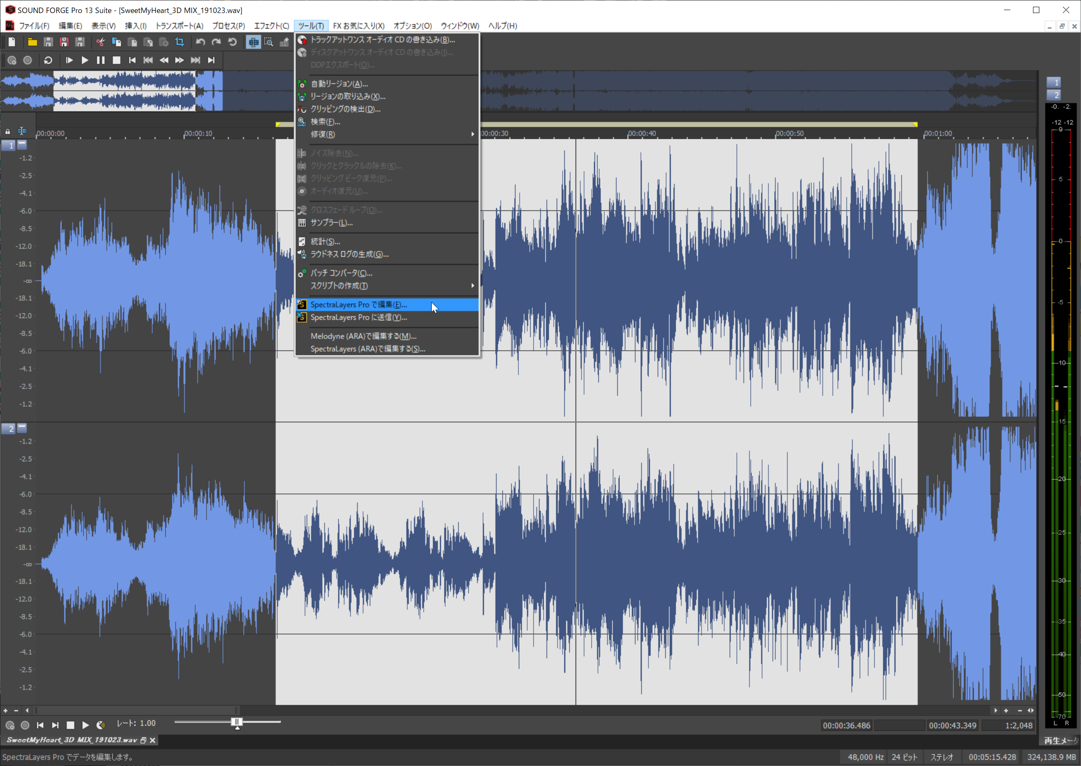Click the Play button in the top transport bar
Screen dimensions: 1081x766
coord(85,61)
